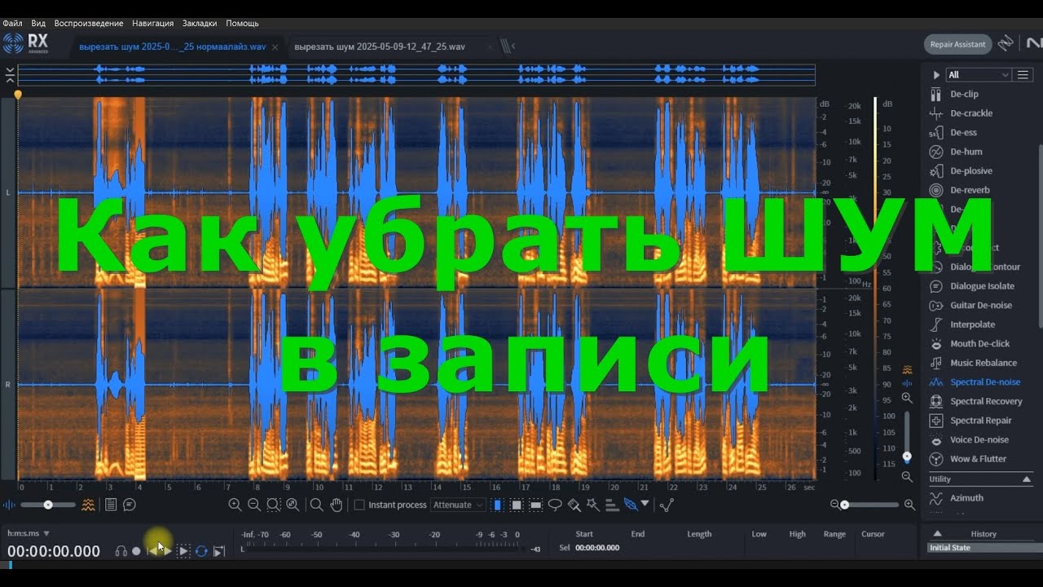Expand the module chain play arrow

pos(936,75)
